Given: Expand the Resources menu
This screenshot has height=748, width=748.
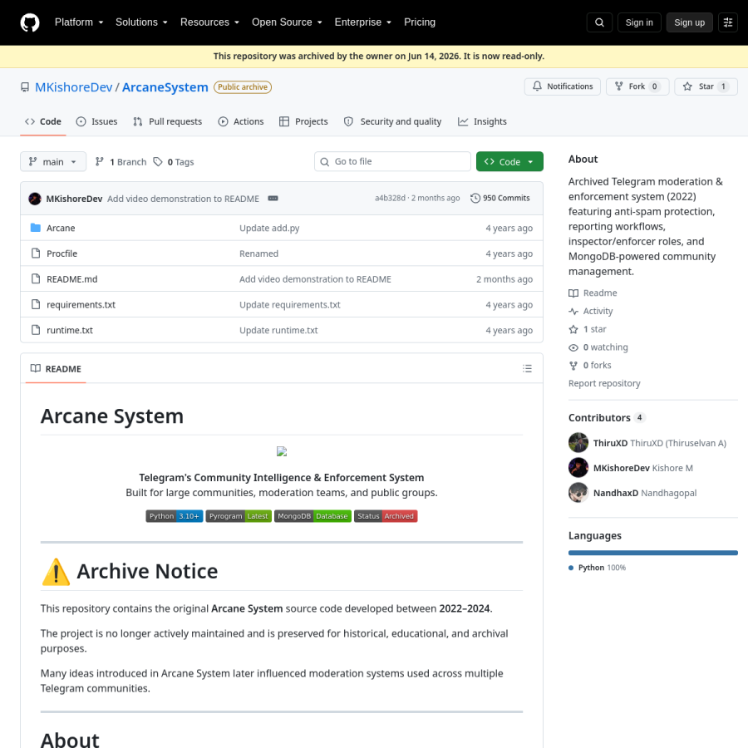Looking at the screenshot, I should (x=209, y=22).
